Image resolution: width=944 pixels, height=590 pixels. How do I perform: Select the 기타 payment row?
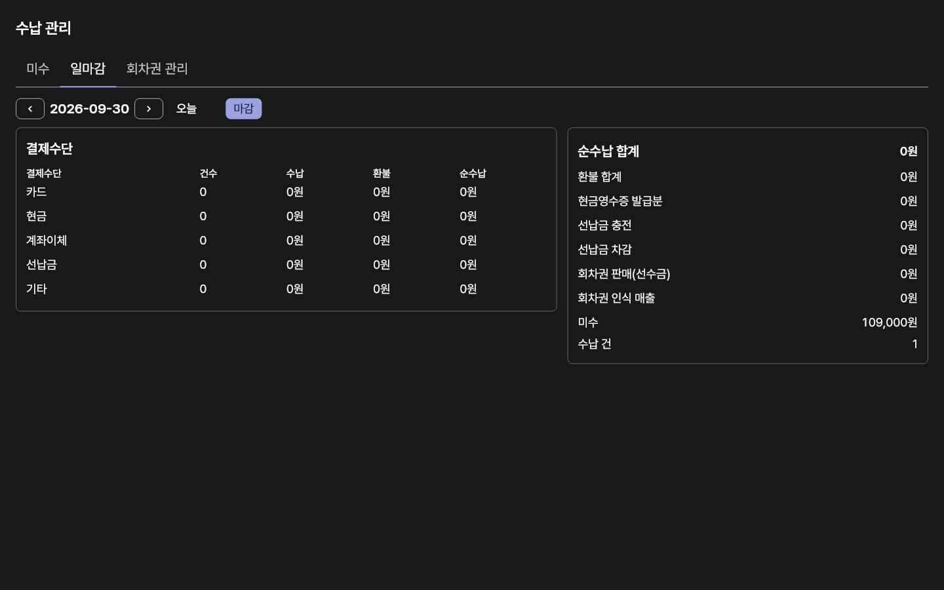tap(286, 289)
